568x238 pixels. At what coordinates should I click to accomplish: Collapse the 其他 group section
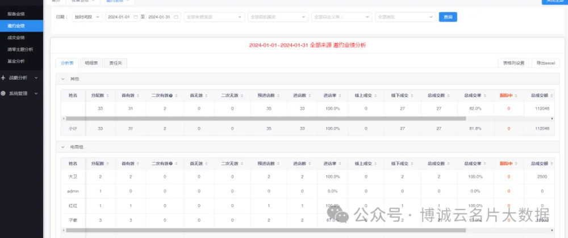click(63, 78)
